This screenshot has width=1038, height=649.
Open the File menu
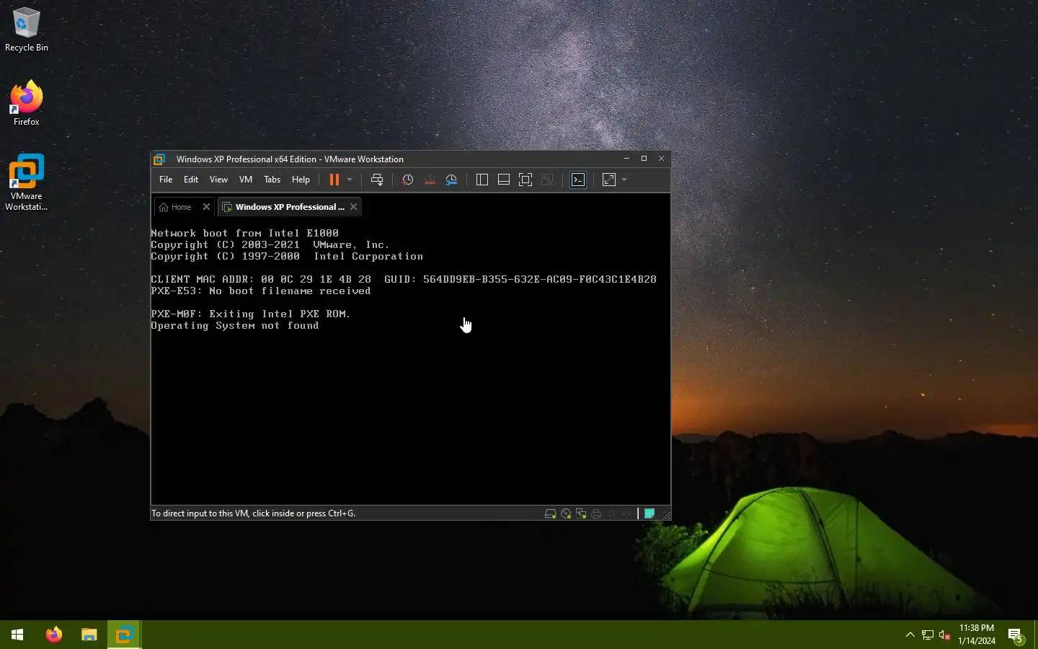click(166, 180)
